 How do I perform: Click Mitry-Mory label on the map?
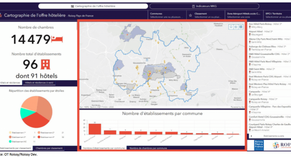tap(173, 80)
